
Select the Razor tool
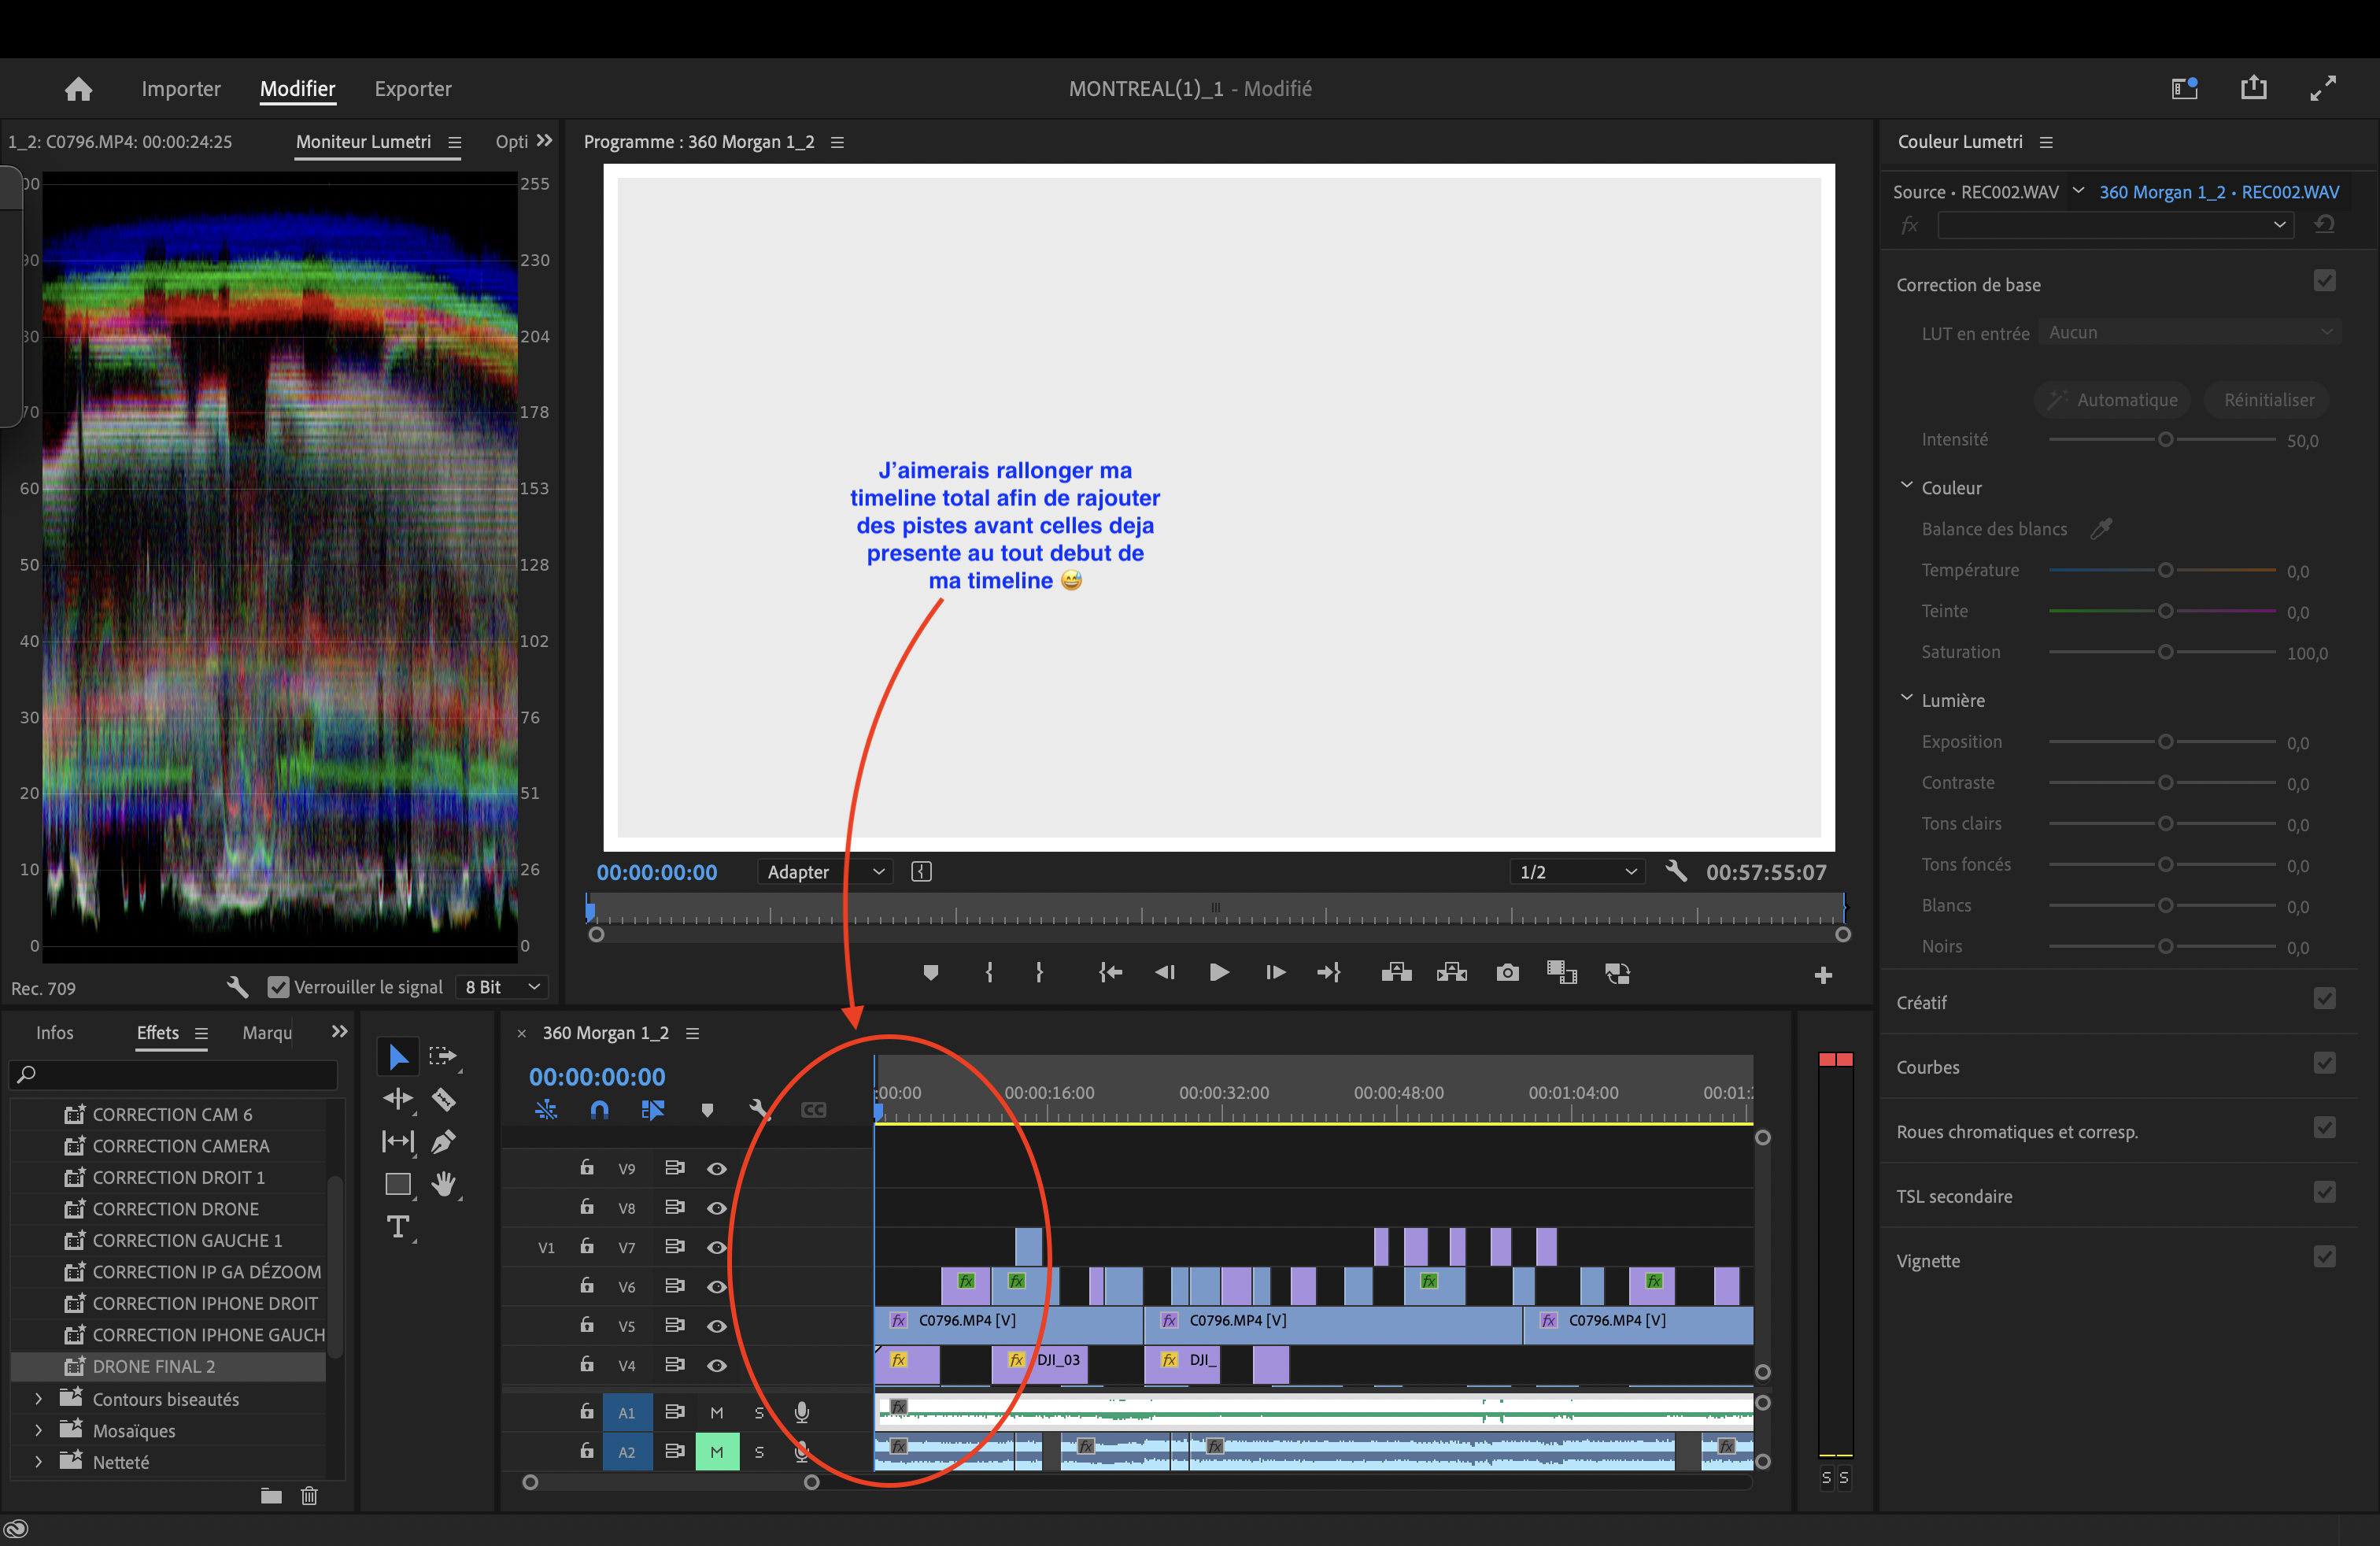coord(443,1100)
